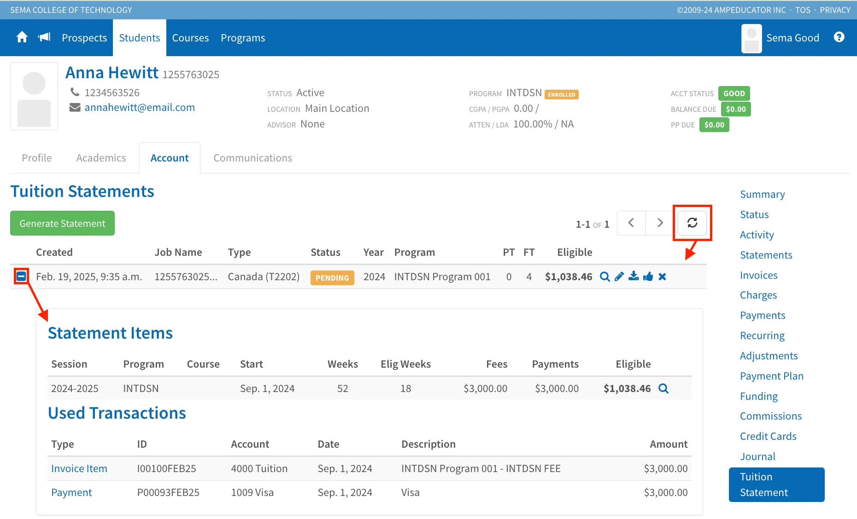
Task: Switch to the Profile tab
Action: [x=37, y=158]
